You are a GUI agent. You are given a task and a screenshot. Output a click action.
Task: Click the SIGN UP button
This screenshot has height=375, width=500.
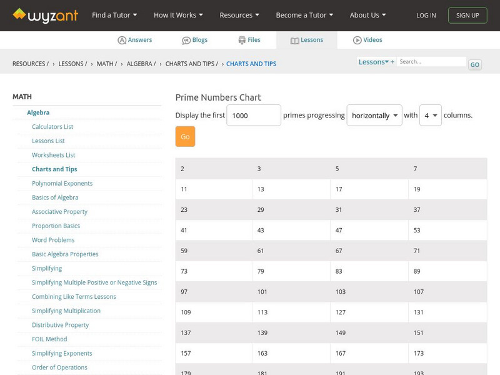(x=467, y=16)
